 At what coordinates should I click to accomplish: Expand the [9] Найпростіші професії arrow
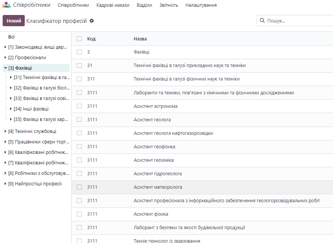point(5,183)
